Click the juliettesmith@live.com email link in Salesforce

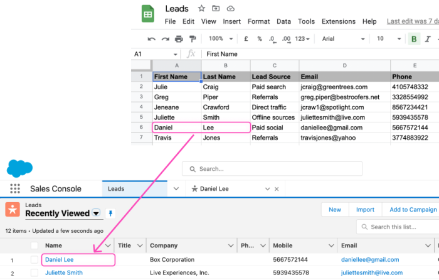372,272
